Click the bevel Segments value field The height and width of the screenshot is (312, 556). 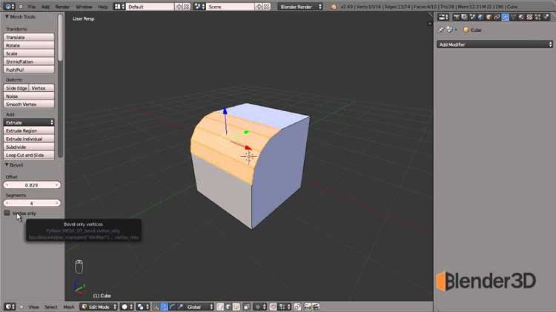(x=32, y=203)
